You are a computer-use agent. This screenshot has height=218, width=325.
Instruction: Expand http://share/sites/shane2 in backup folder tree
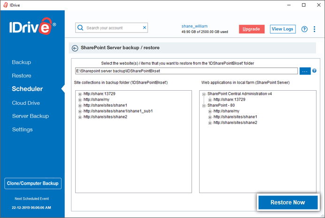tap(80, 117)
